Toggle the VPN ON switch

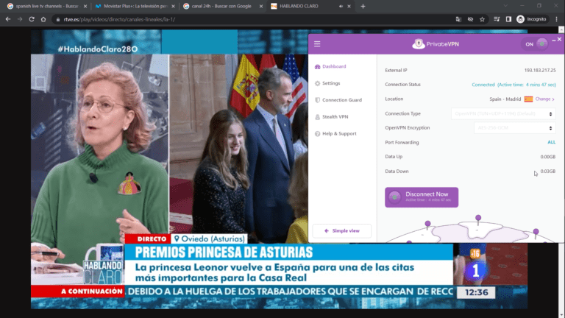[x=536, y=44]
